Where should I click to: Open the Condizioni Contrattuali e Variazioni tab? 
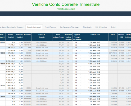[x=12, y=27]
